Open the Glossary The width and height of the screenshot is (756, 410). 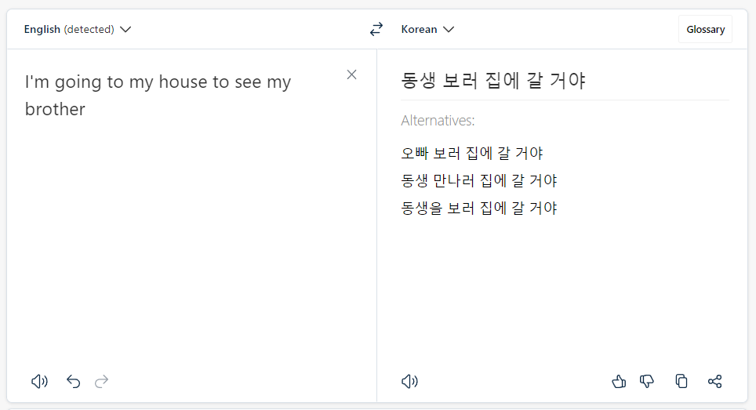coord(705,29)
